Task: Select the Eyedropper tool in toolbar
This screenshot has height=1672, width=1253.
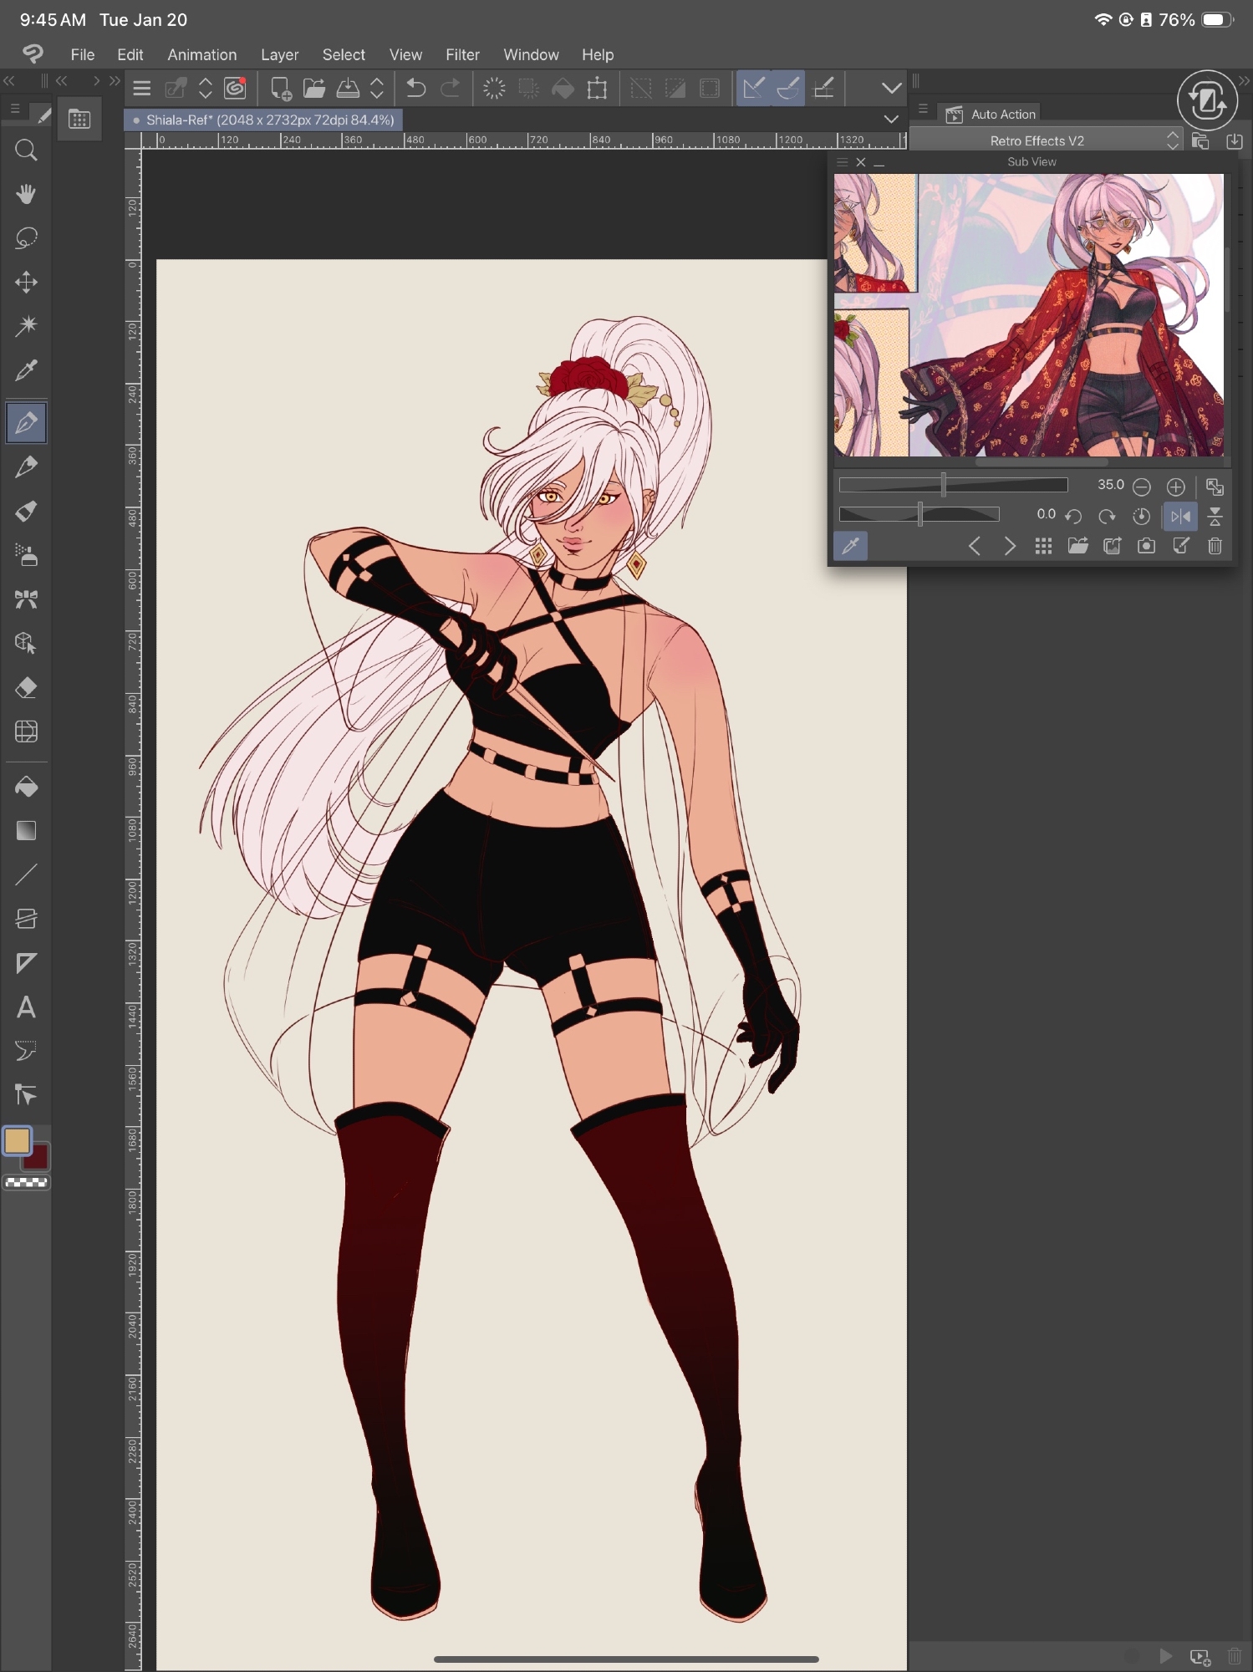Action: click(26, 370)
